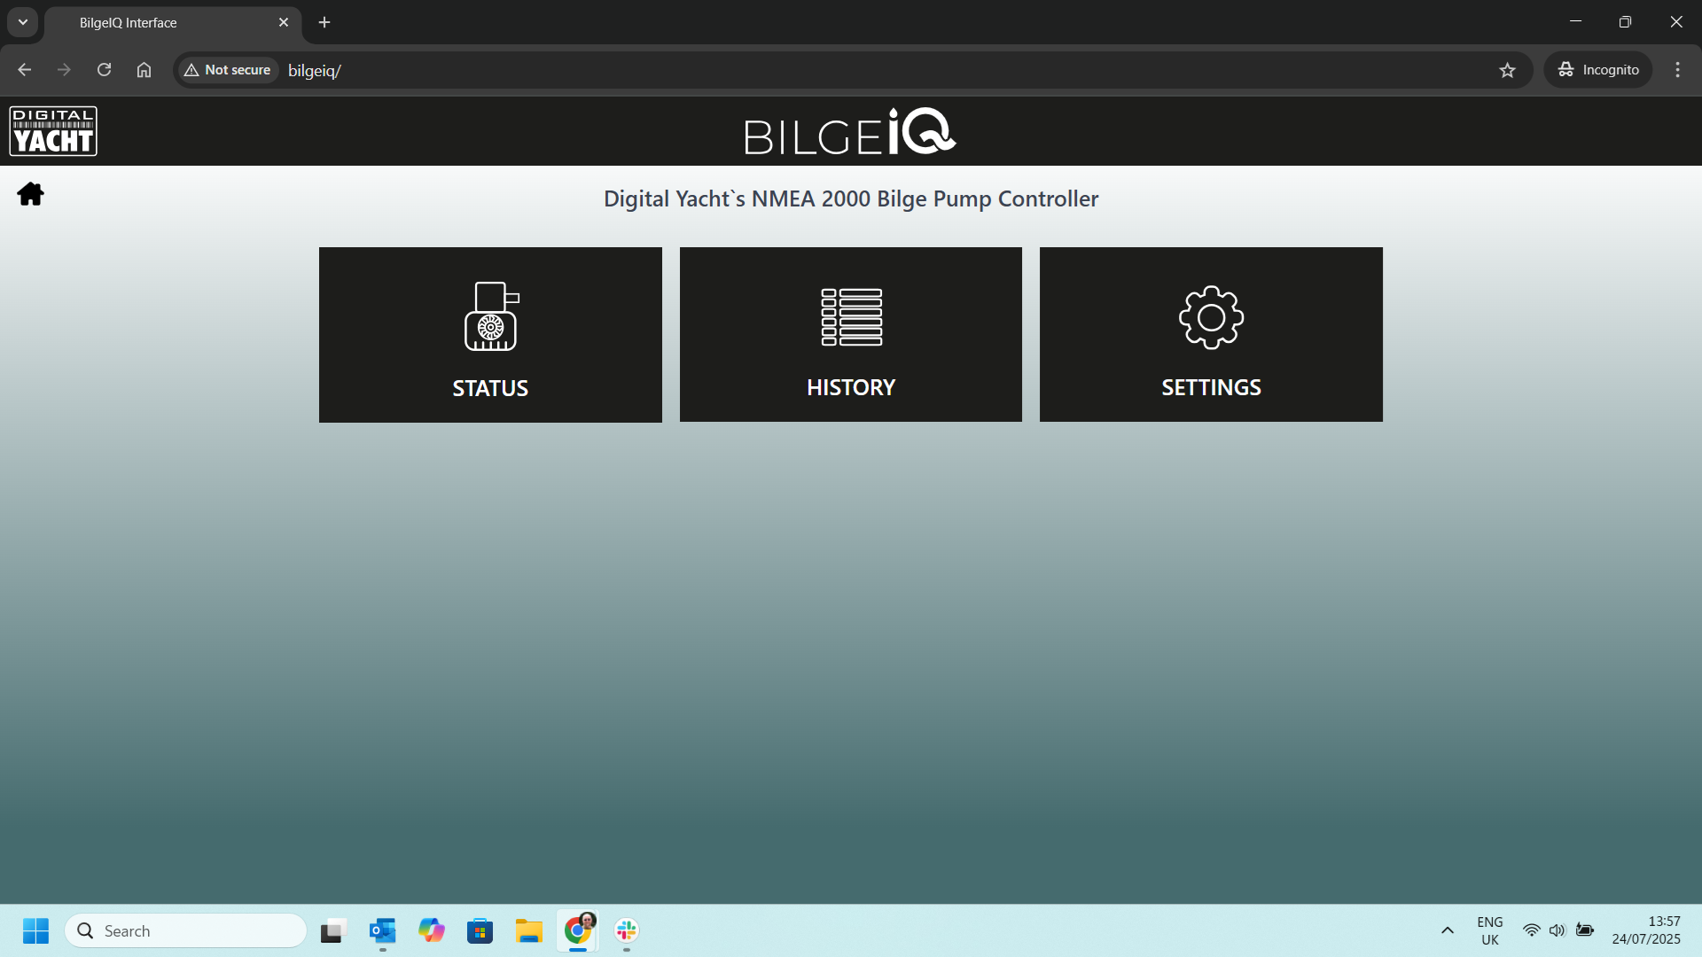The height and width of the screenshot is (957, 1702).
Task: Open the HISTORY list tile
Action: (850, 335)
